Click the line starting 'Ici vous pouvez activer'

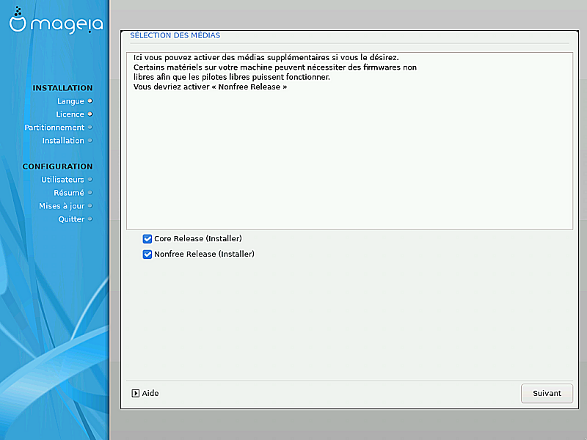pyautogui.click(x=266, y=58)
